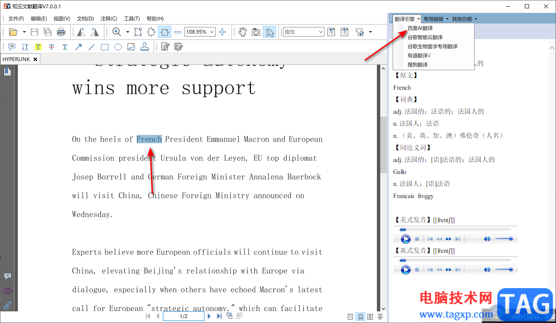Click the zoom-in magnifier icon
The image size is (556, 323).
coord(117,32)
